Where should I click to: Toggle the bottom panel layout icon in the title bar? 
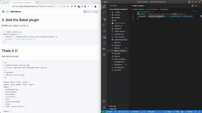click(x=193, y=2)
